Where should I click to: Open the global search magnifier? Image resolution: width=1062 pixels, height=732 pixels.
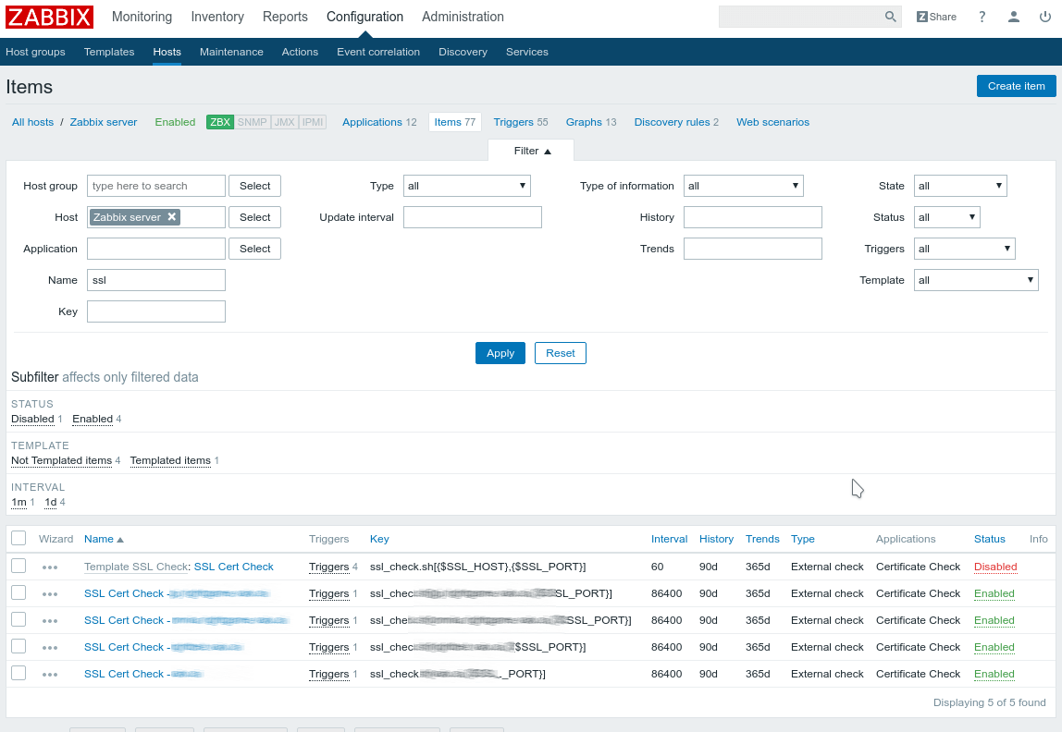click(x=889, y=17)
